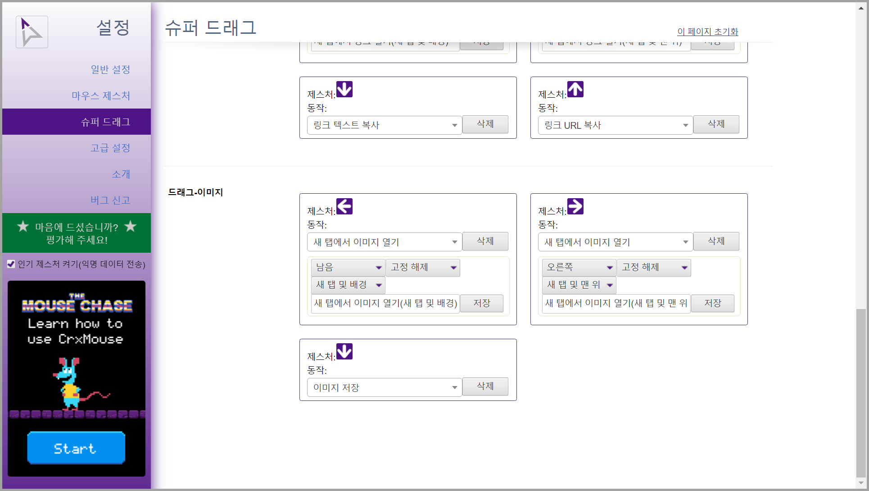The width and height of the screenshot is (869, 491).
Task: Click the up-arrow gesture icon above 링크 URL 복사
Action: click(575, 89)
